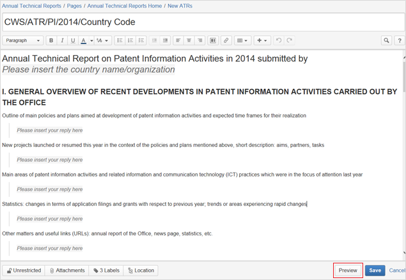406x280 pixels.
Task: Click the insert link icon
Action: tap(226, 40)
